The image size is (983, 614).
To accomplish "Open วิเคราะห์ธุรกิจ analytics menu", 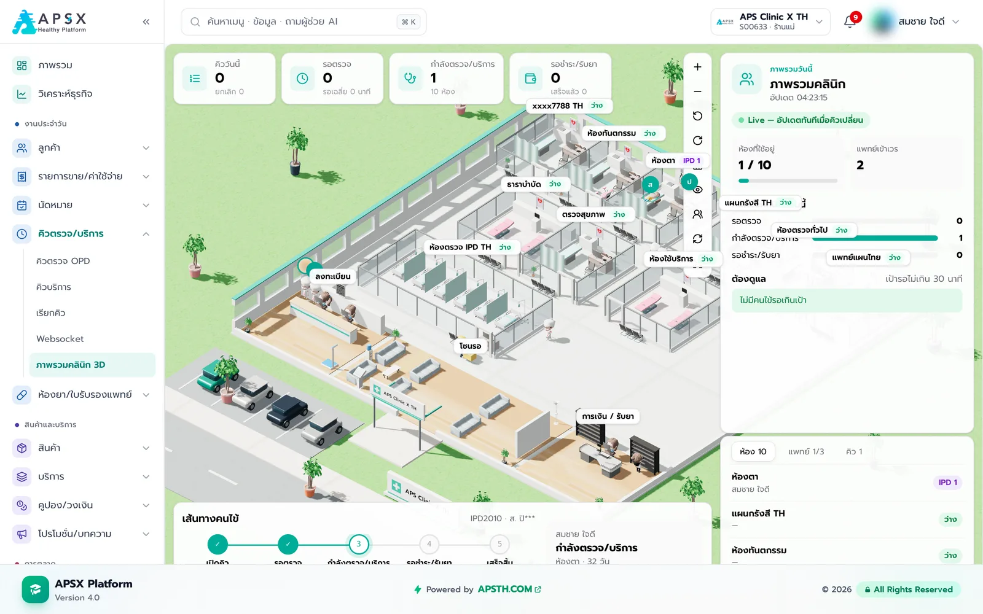I will pyautogui.click(x=82, y=94).
